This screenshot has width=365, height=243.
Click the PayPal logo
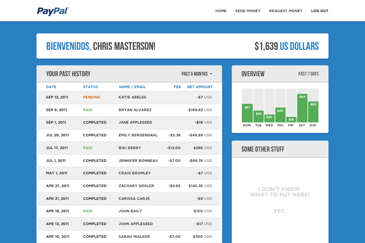(x=53, y=11)
